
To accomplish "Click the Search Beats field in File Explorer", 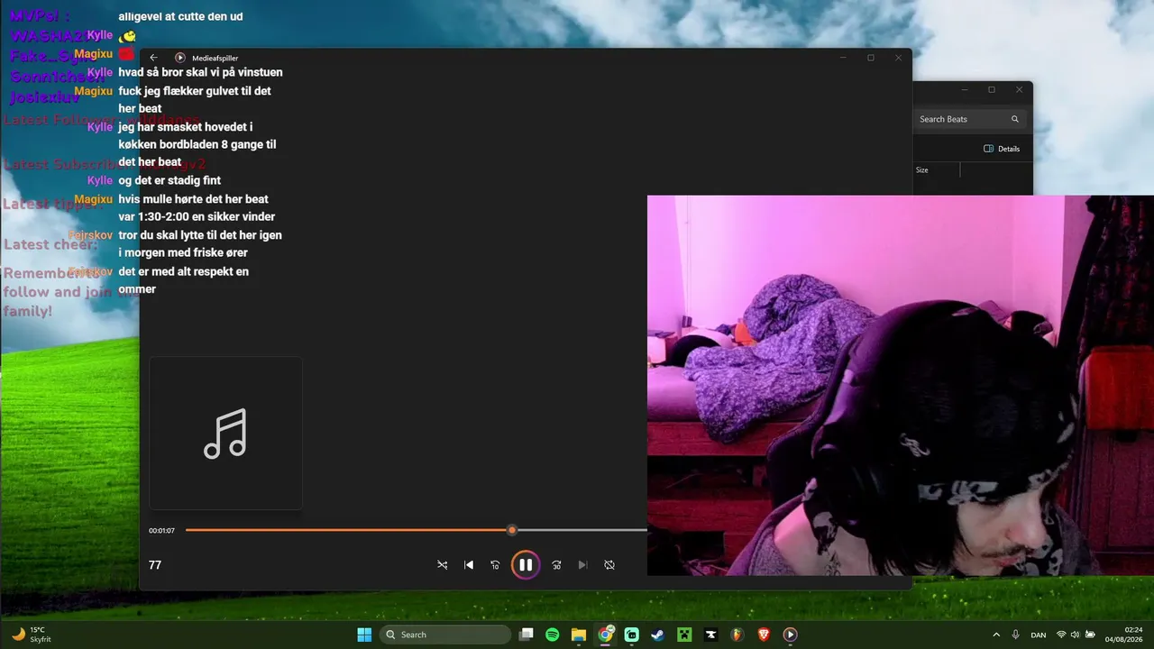I will pos(969,119).
